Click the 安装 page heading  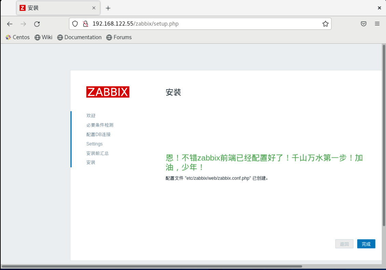173,93
